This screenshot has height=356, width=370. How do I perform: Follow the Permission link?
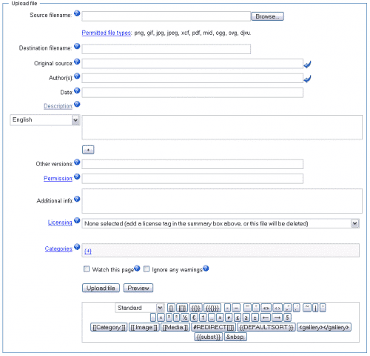coord(58,178)
